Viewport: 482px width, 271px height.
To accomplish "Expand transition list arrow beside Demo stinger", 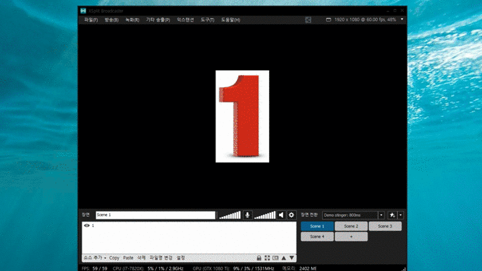I will (381, 215).
